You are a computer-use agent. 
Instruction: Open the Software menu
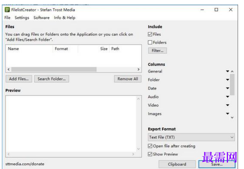click(41, 18)
